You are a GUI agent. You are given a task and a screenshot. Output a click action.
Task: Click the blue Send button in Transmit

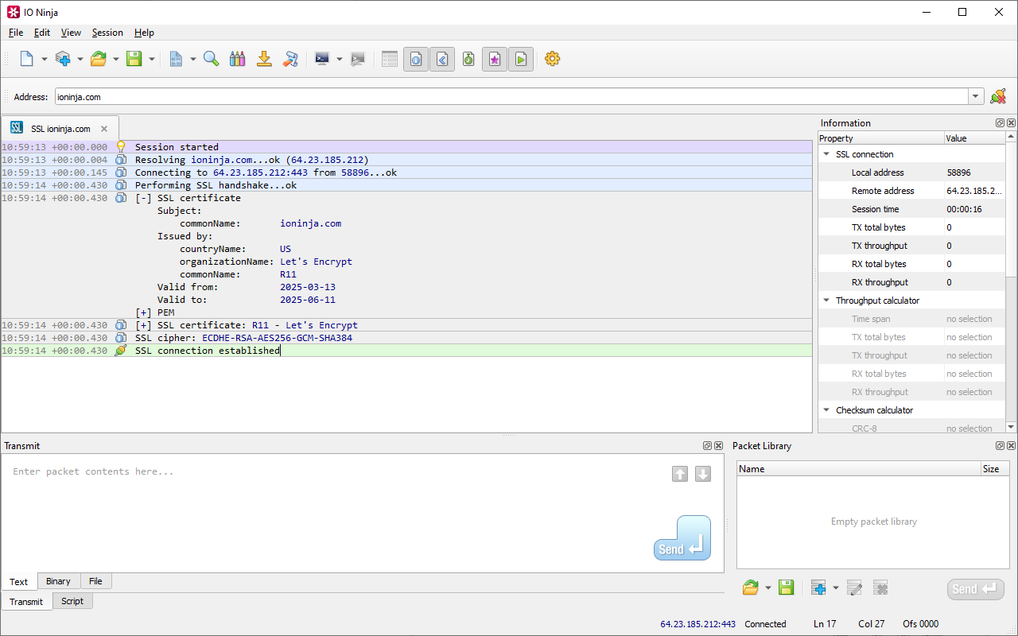click(682, 538)
